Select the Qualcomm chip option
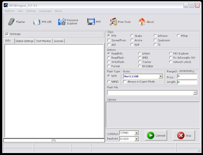Image resolution: width=203 pixels, height=155 pixels. [x=155, y=40]
